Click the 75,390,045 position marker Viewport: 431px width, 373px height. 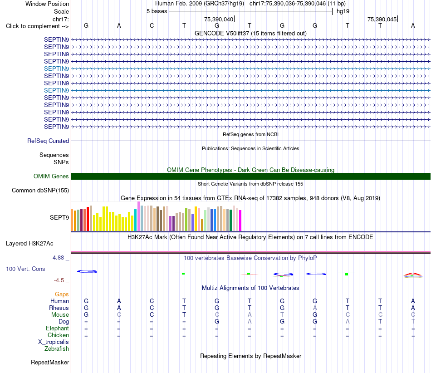click(x=382, y=19)
